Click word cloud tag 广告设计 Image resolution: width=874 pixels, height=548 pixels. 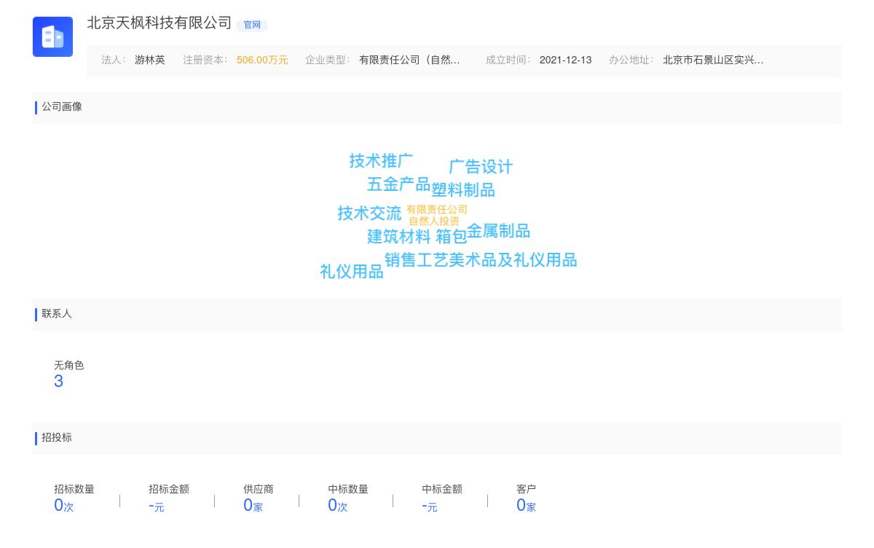coord(481,167)
